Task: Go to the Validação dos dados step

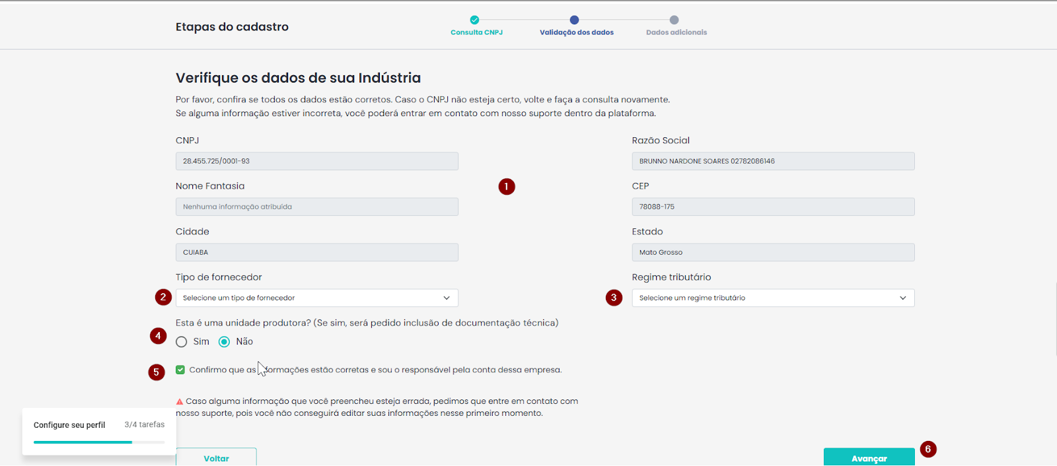Action: [574, 20]
